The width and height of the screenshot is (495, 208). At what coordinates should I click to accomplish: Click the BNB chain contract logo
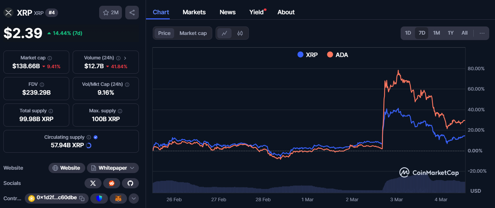[x=32, y=198]
